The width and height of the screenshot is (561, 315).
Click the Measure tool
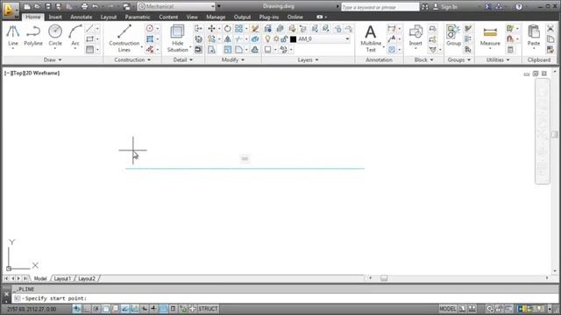490,36
